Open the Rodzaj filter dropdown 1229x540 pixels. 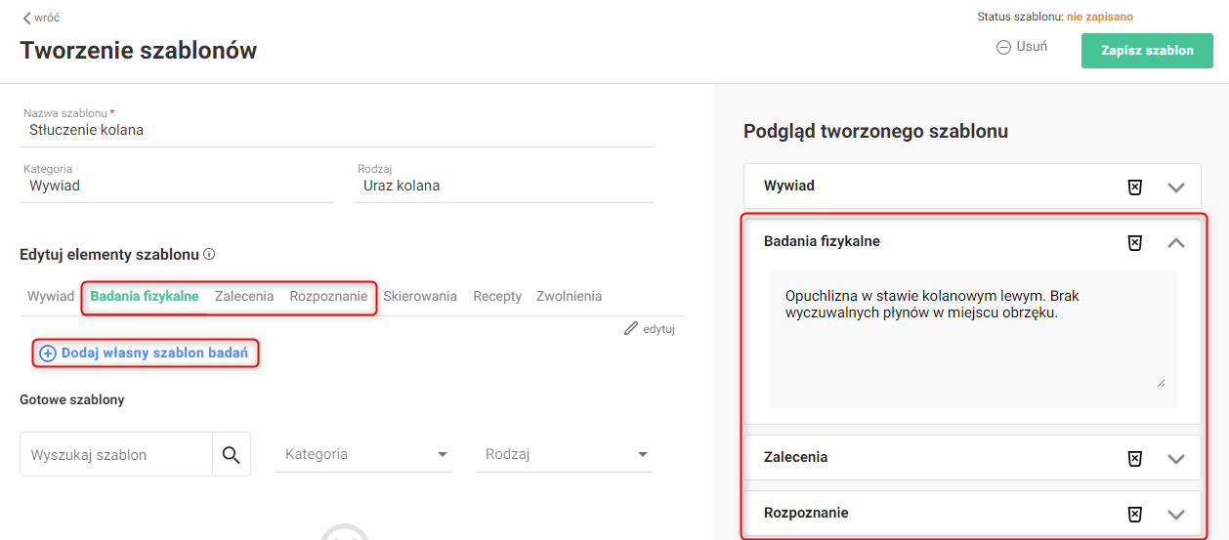pyautogui.click(x=564, y=454)
